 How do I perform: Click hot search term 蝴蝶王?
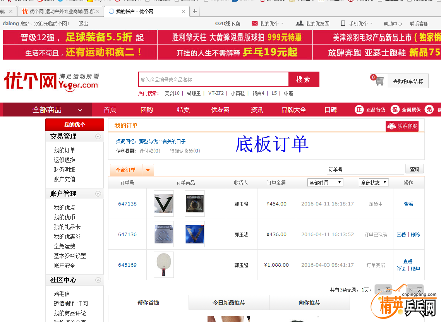[x=194, y=93]
